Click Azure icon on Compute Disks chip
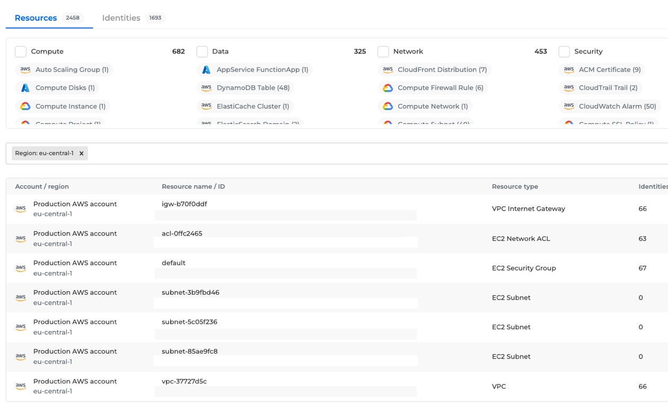The width and height of the screenshot is (668, 403). 25,88
